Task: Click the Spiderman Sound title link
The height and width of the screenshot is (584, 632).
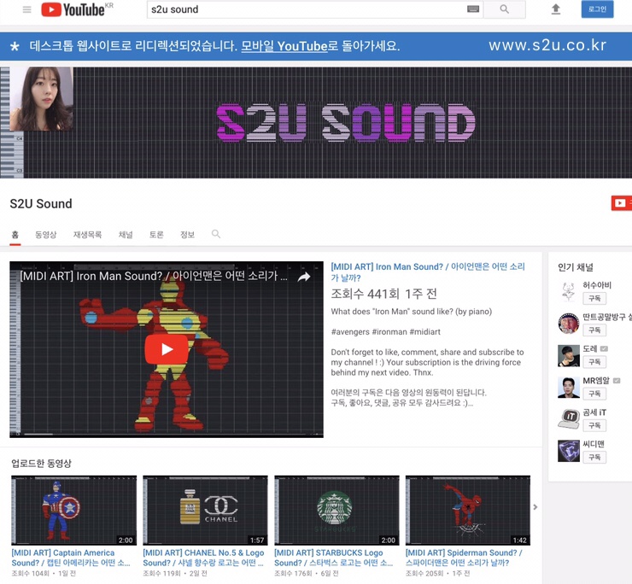Action: click(x=464, y=558)
